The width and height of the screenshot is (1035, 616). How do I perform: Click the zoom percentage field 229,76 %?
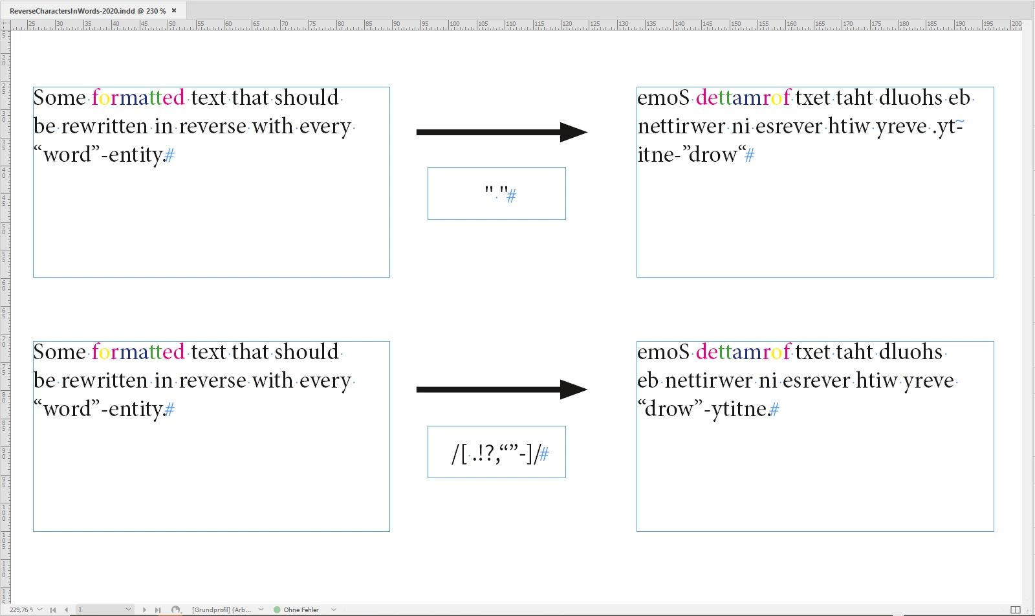[21, 610]
